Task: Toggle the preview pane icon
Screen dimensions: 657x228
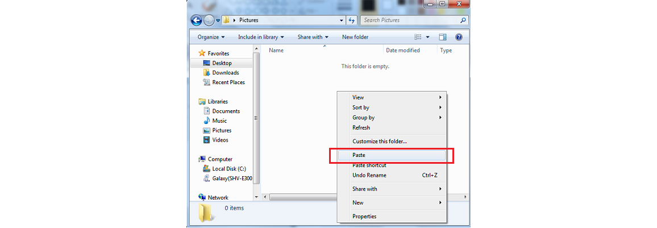Action: click(443, 37)
